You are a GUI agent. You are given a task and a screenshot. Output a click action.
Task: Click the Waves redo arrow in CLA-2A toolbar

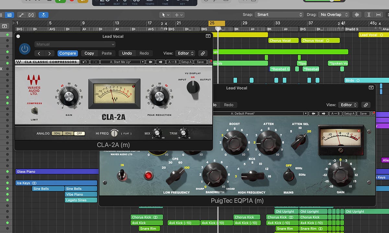pos(94,62)
